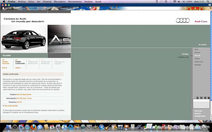Open the Archivo menu
This screenshot has height=132, width=212.
pyautogui.click(x=22, y=2)
